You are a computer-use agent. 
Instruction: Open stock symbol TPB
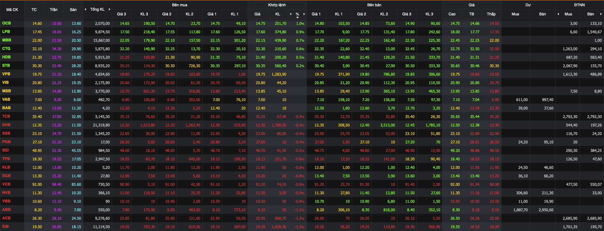click(6, 159)
